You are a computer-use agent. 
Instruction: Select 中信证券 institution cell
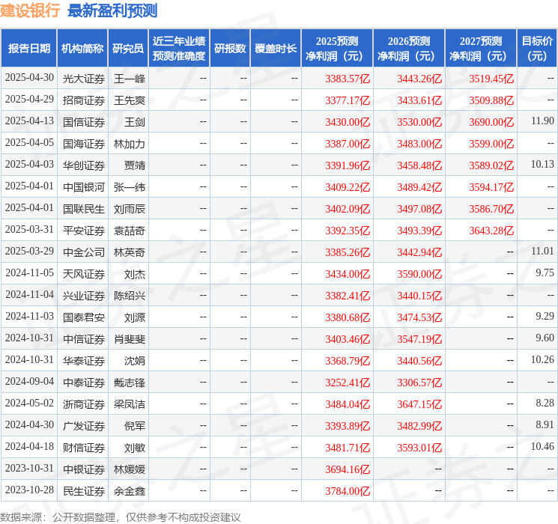[84, 339]
